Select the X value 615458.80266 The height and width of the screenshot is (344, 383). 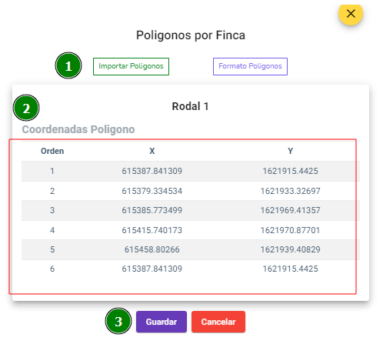click(x=152, y=249)
